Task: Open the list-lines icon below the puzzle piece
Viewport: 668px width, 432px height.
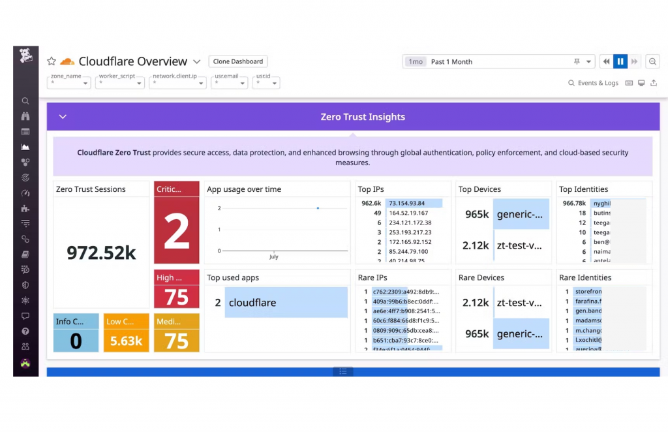Action: coord(25,224)
